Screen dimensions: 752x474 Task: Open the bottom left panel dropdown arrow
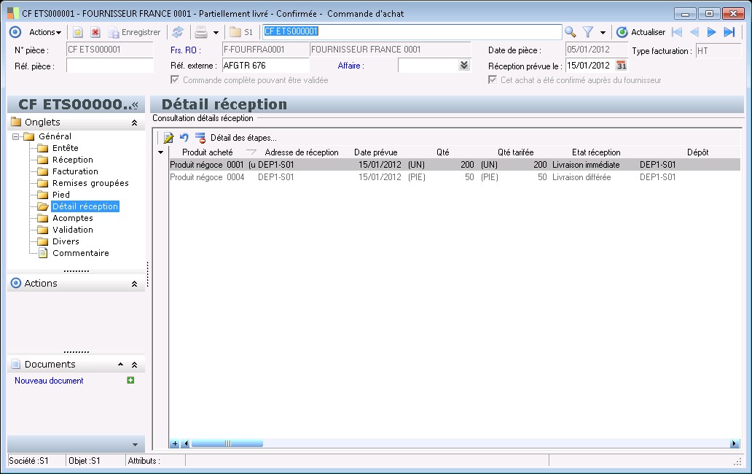click(135, 445)
